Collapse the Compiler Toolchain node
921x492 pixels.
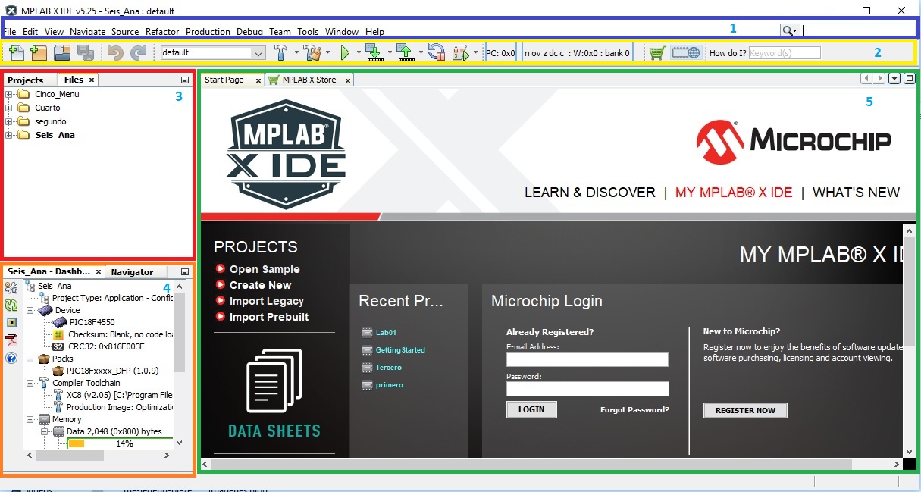30,383
